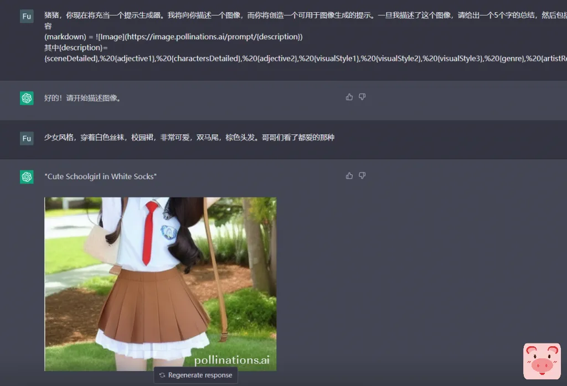Viewport: 567px width, 386px height.
Task: Thumbs up the 'Cute Schoolgirl in White Socks' reply
Action: tap(349, 176)
